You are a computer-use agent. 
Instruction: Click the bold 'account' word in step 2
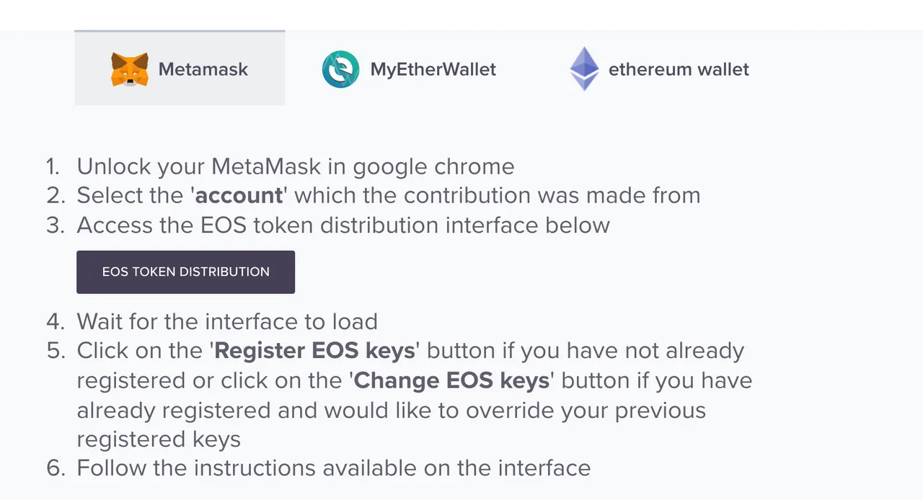coord(239,196)
